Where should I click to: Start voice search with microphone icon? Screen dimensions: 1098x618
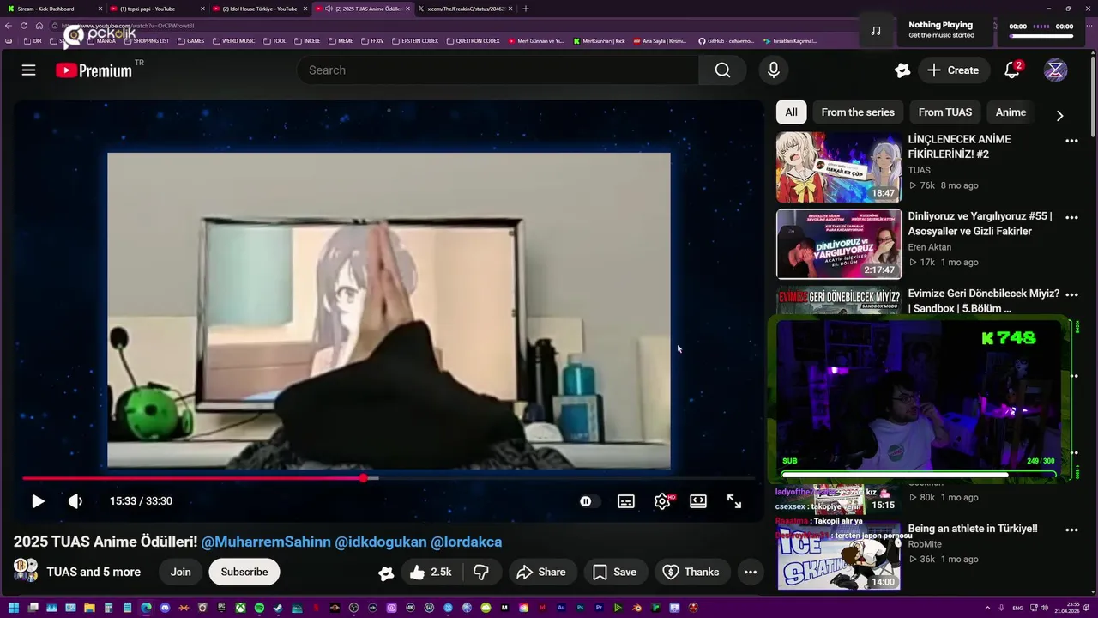click(x=773, y=70)
